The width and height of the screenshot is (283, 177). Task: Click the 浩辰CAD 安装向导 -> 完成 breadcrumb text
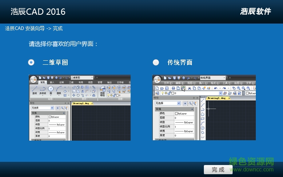tap(34, 28)
